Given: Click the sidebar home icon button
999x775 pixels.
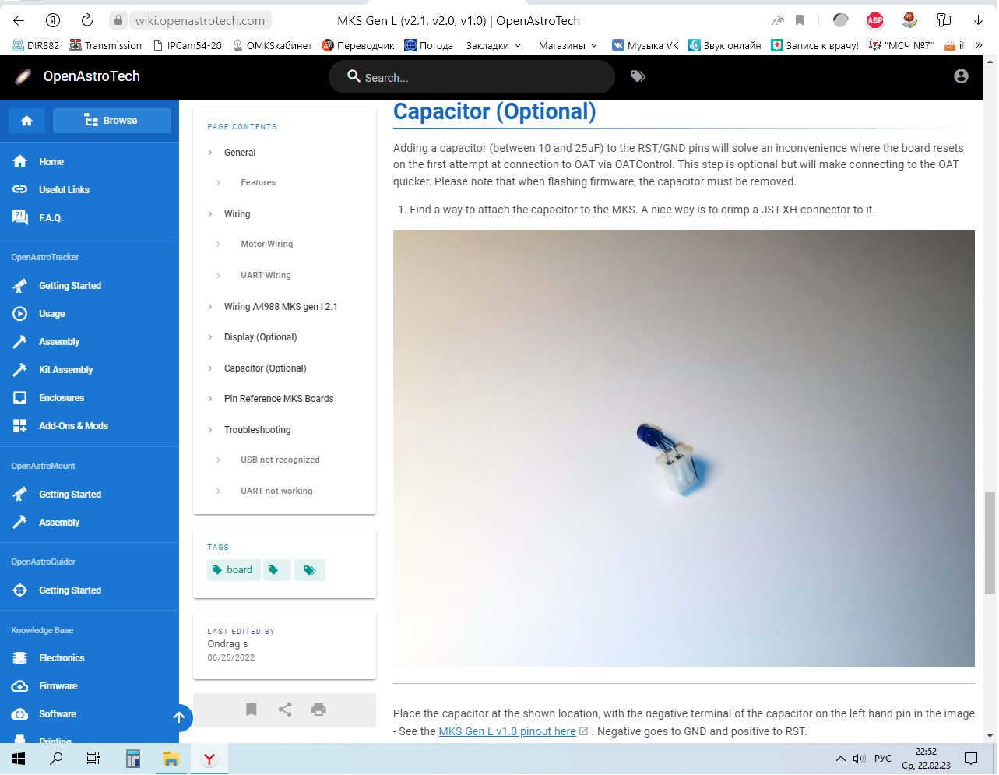Looking at the screenshot, I should pos(26,121).
